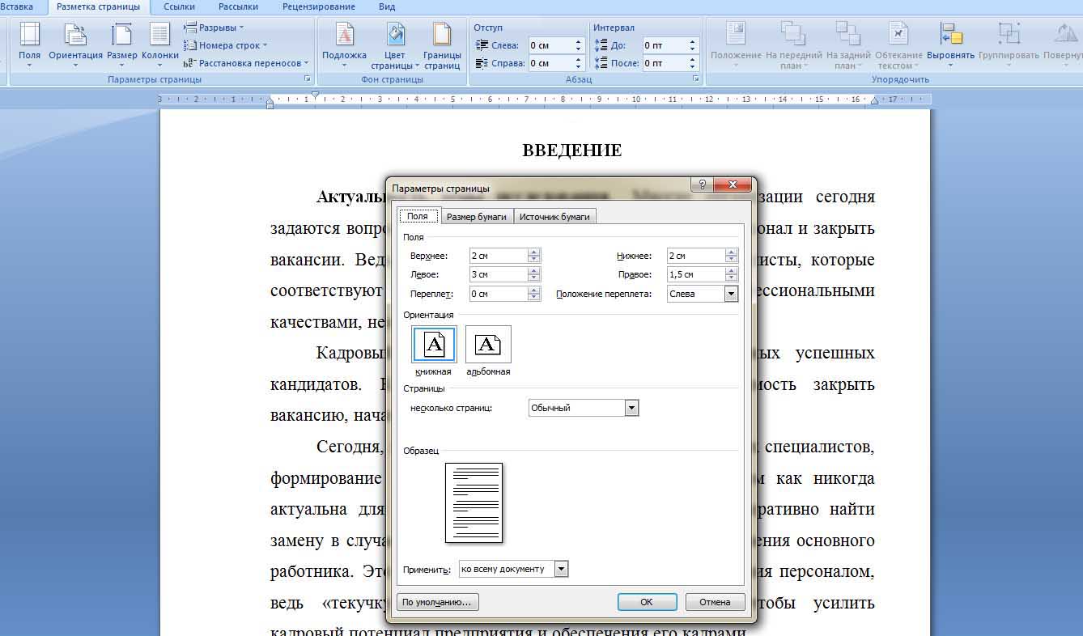
Task: Select альбомная landscape orientation
Action: (488, 345)
